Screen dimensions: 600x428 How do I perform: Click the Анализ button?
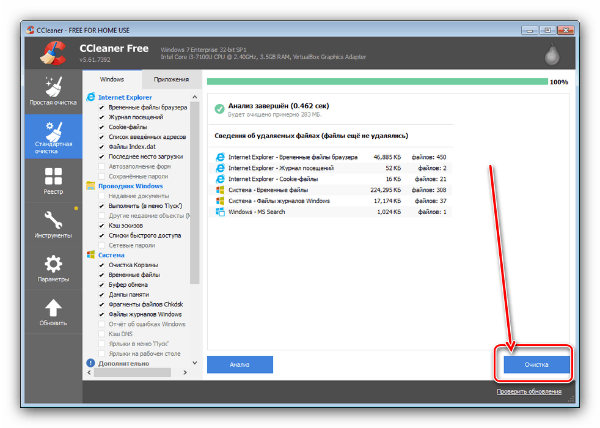tap(240, 364)
